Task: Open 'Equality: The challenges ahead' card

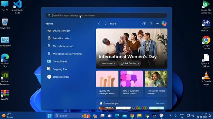Action: pyautogui.click(x=107, y=84)
